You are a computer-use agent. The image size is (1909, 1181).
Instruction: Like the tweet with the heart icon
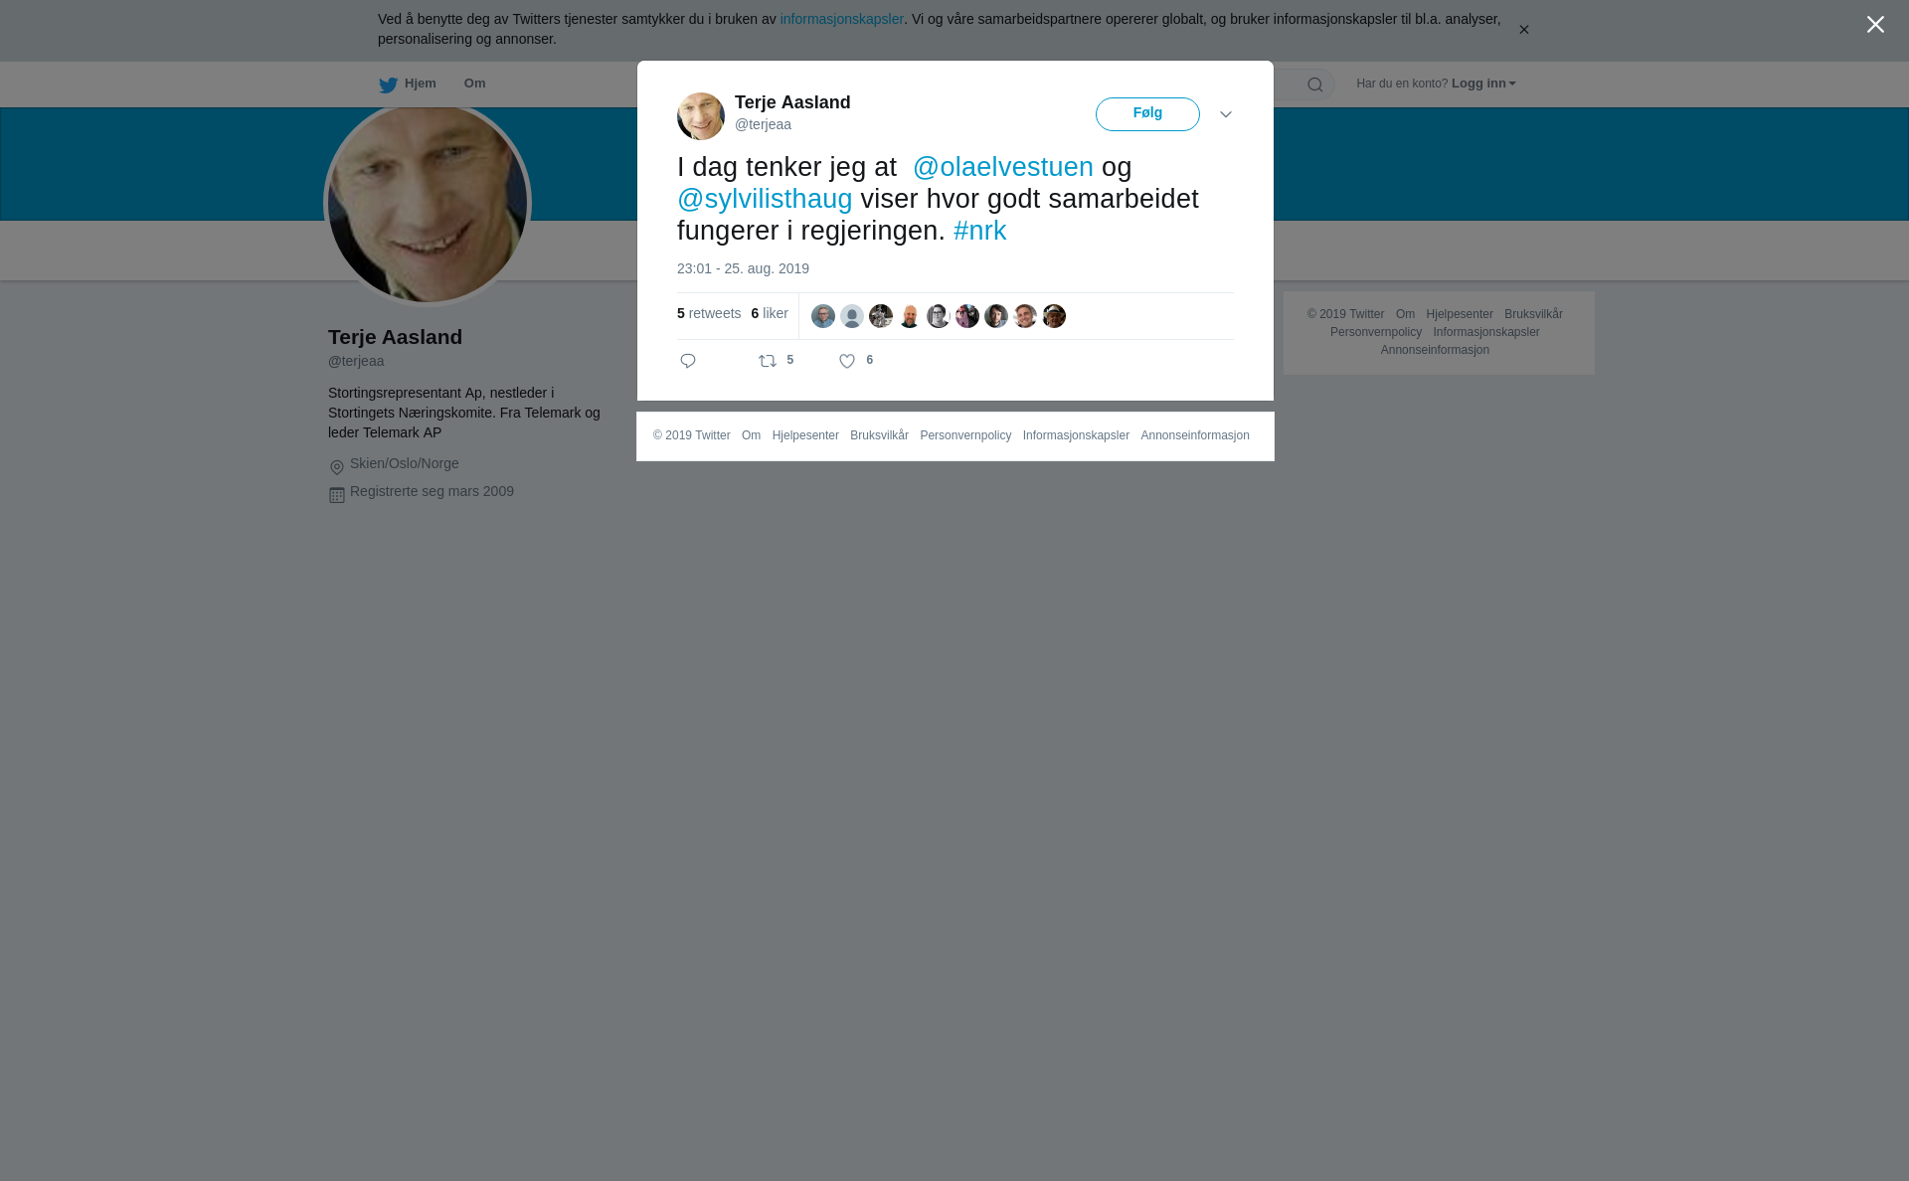pyautogui.click(x=847, y=362)
